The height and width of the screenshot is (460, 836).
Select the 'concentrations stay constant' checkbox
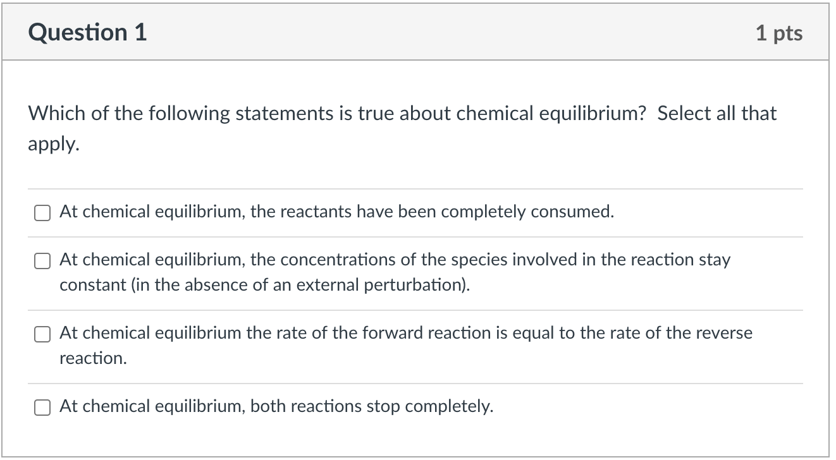(x=42, y=260)
